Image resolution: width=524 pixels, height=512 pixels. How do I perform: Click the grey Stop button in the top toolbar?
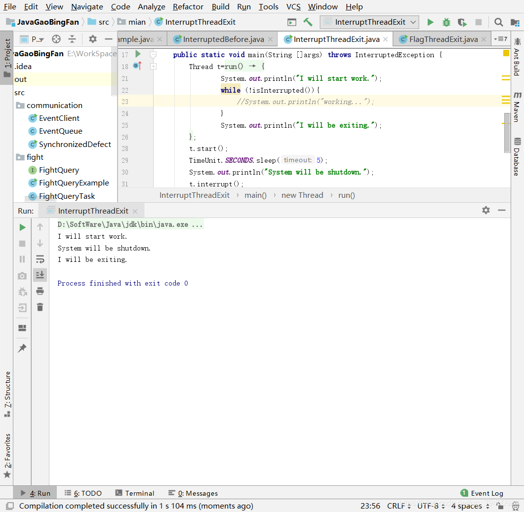pyautogui.click(x=479, y=22)
